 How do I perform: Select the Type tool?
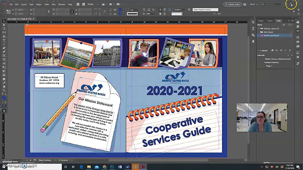[4, 40]
